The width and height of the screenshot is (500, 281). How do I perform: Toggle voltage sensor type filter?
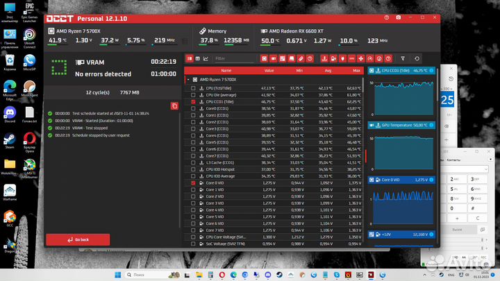(333, 58)
